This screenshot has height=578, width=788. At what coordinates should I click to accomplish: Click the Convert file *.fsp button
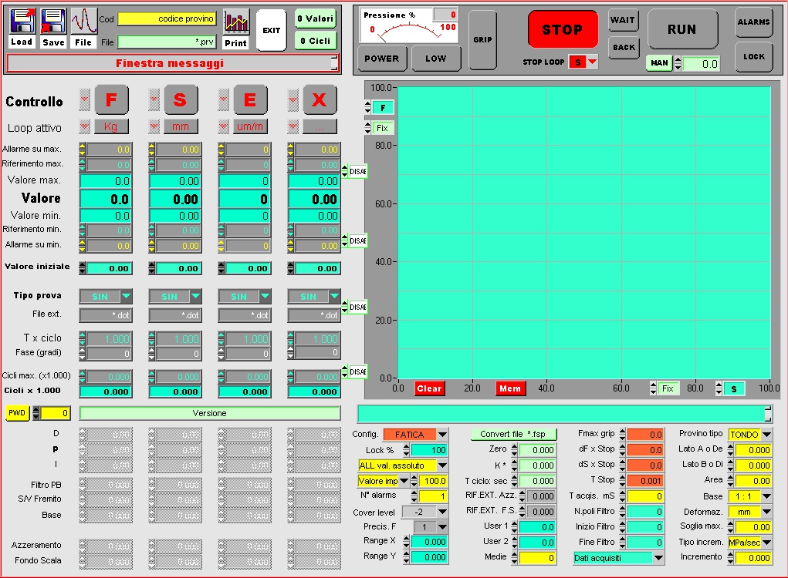pos(513,434)
